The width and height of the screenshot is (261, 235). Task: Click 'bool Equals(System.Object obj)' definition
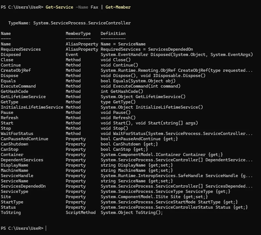click(138, 81)
